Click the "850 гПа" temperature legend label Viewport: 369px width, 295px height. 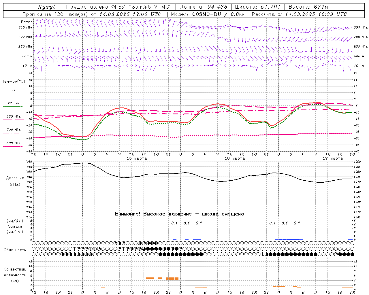point(14,117)
